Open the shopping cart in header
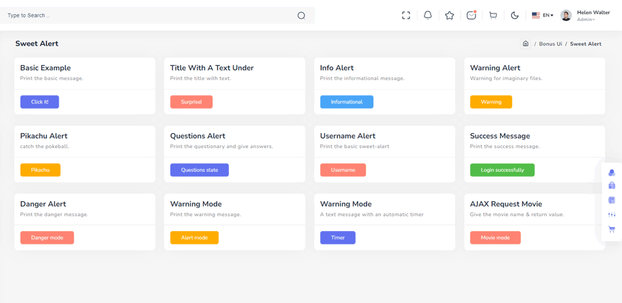Viewport: 622px width, 303px height. (x=493, y=16)
